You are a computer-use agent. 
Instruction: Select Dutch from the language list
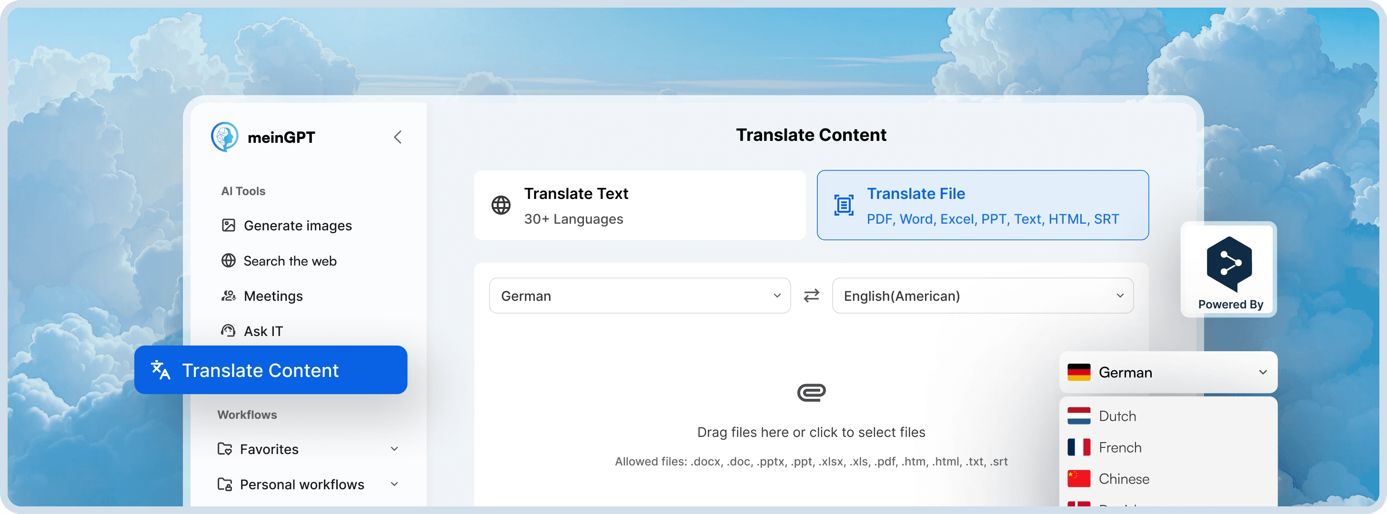pos(1117,416)
